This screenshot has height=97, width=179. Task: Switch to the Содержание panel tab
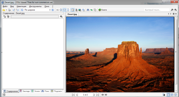click(x=11, y=91)
